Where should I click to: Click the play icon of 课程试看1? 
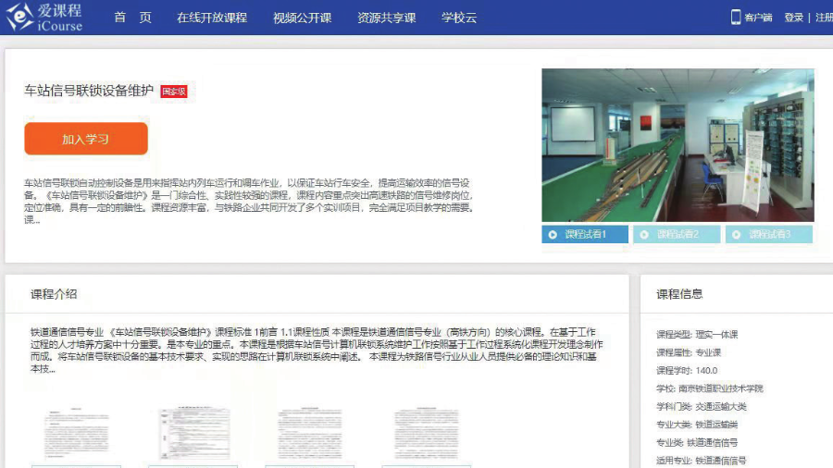553,235
